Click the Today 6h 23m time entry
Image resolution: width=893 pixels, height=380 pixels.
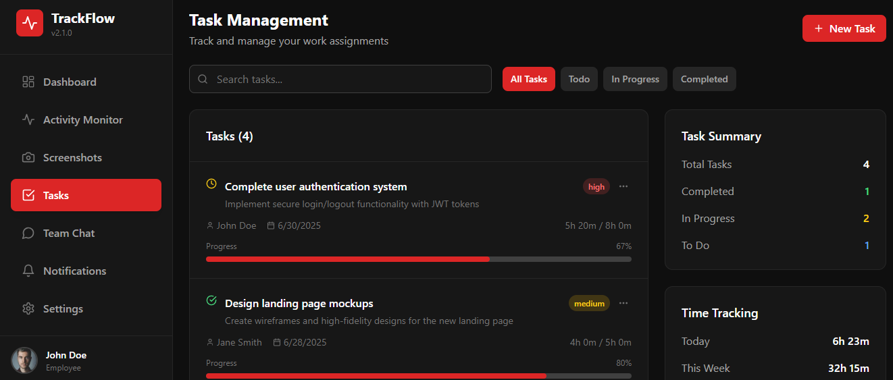pos(775,342)
